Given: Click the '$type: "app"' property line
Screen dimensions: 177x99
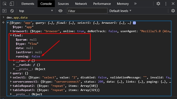Looking at the screenshot, I should (23, 27).
